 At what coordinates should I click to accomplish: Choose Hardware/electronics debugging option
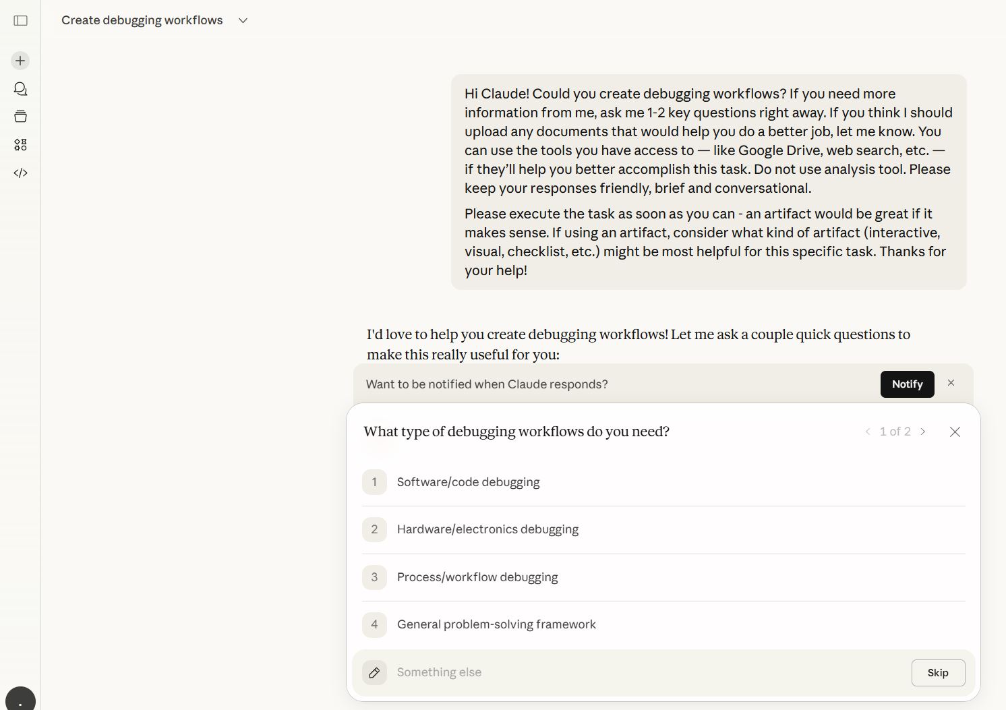coord(487,529)
